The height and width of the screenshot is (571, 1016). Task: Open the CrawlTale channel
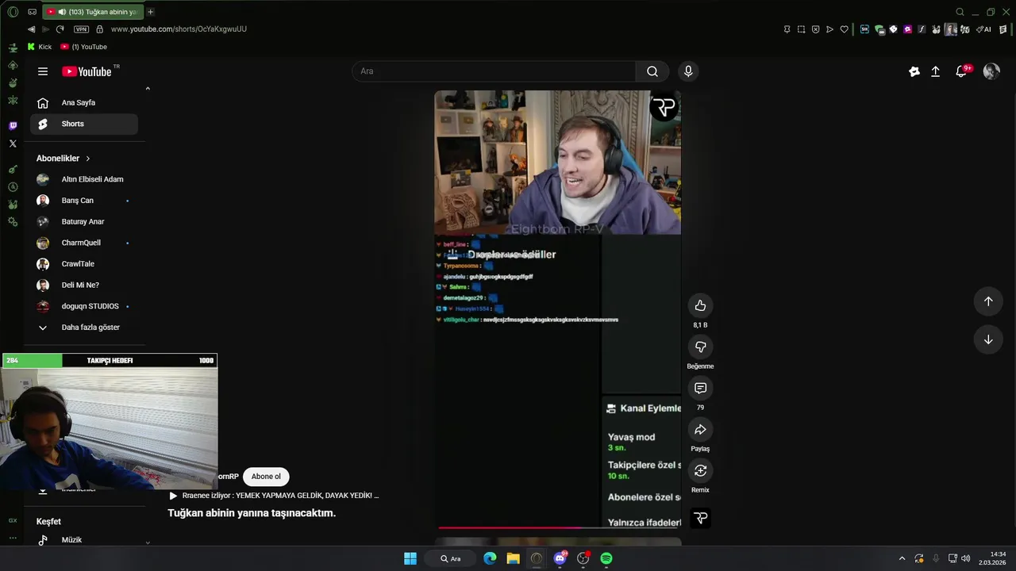[84, 264]
